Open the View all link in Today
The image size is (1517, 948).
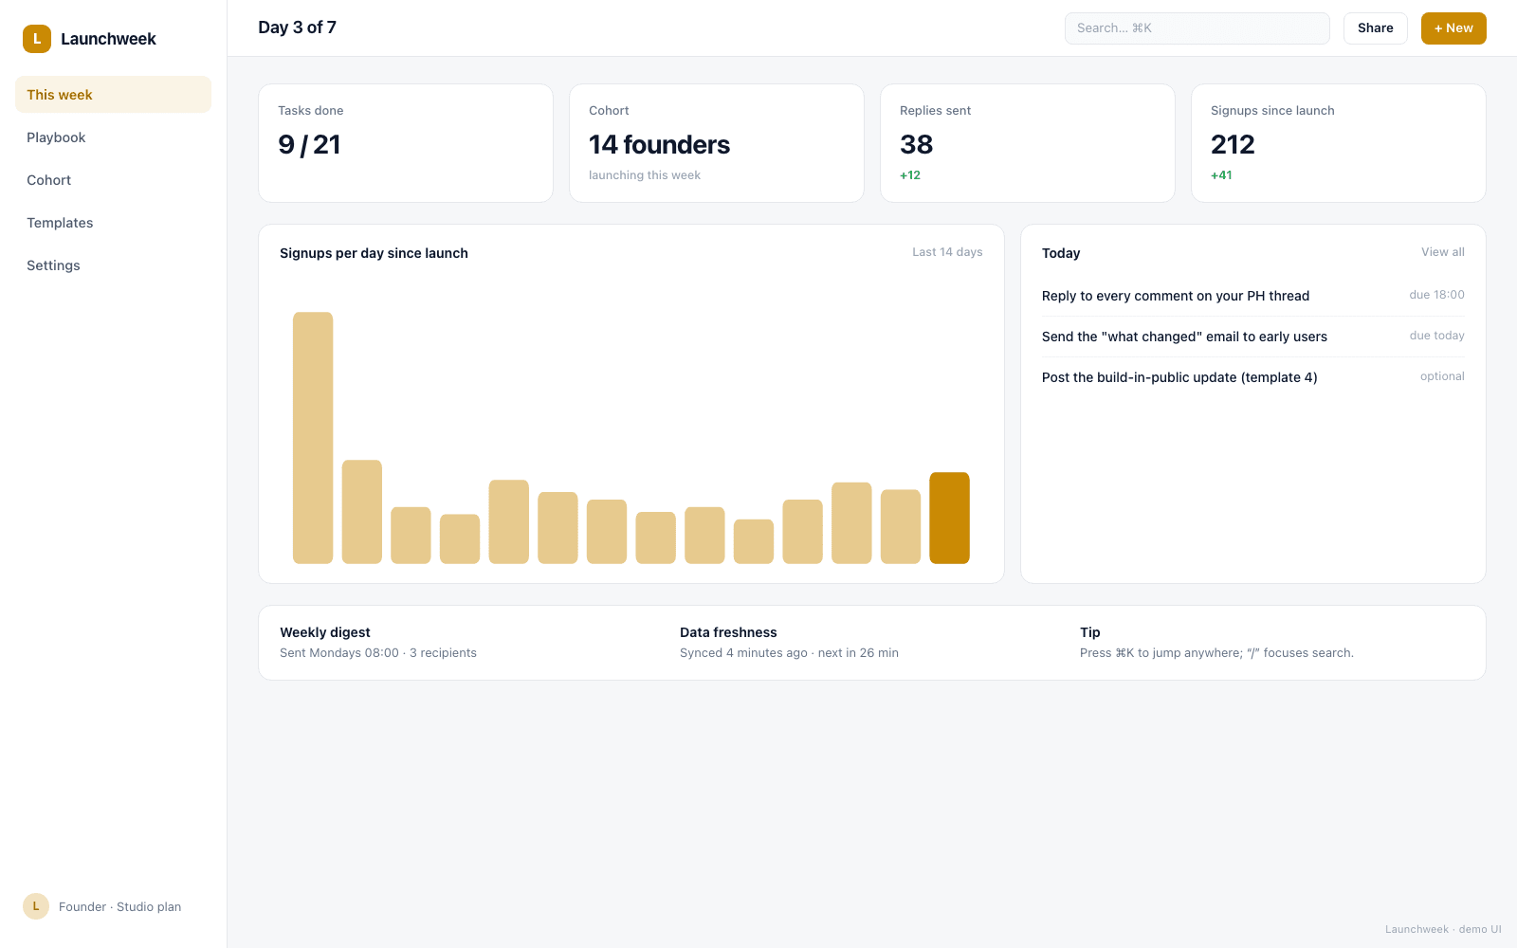1443,252
